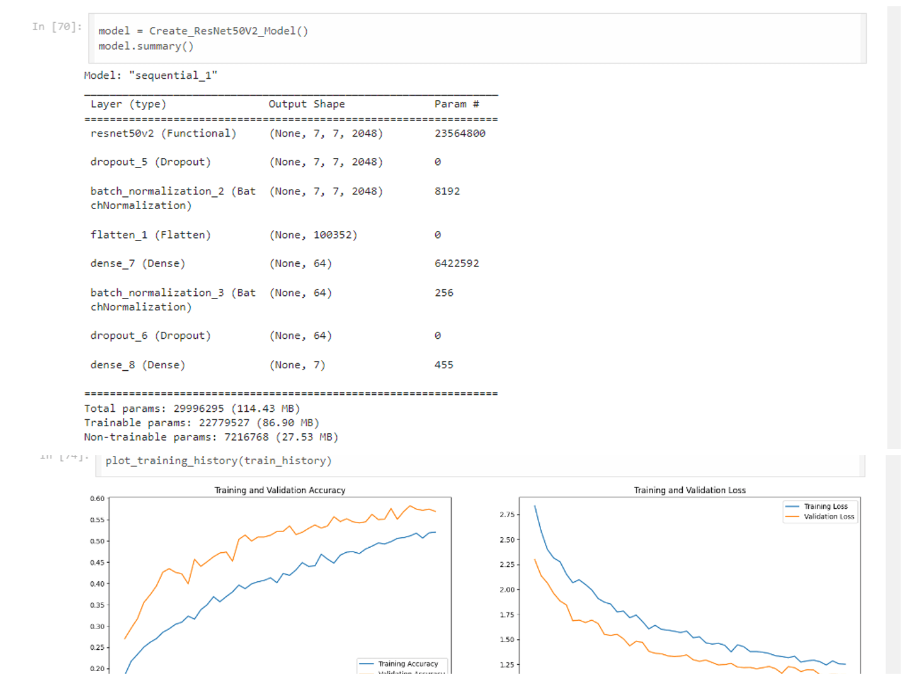The image size is (907, 680).
Task: Click the model.summary() code line
Action: (145, 46)
